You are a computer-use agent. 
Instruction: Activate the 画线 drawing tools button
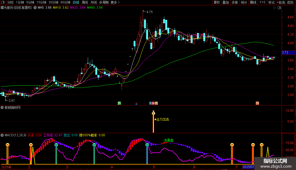pos(253,2)
